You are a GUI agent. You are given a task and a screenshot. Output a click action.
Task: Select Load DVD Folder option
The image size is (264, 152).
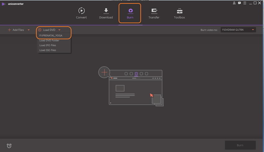coord(49,40)
